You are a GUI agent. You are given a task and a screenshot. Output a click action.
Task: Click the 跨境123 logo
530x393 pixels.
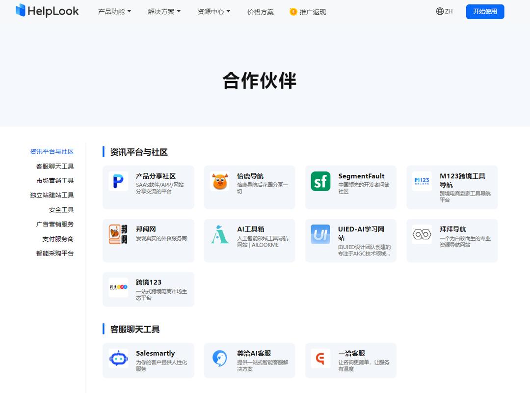click(x=118, y=287)
